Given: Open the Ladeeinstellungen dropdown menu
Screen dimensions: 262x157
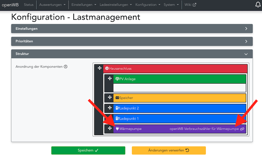Looking at the screenshot, I should [x=116, y=5].
